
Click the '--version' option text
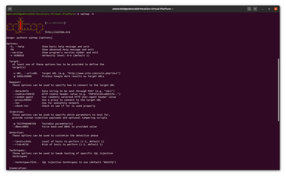pyautogui.click(x=16, y=53)
